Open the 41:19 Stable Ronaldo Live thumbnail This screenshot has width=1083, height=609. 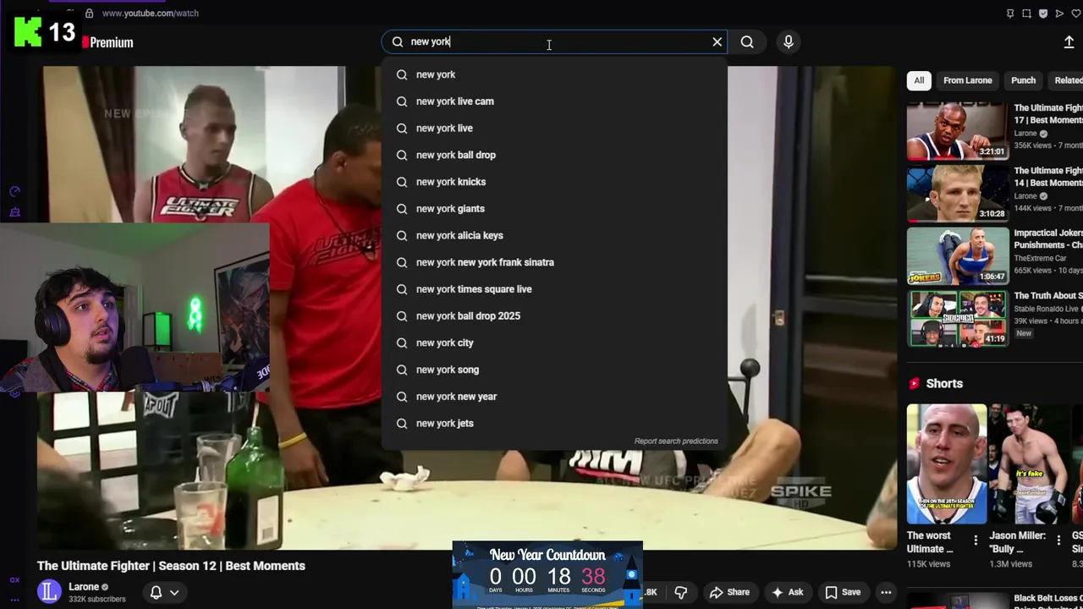[958, 319]
